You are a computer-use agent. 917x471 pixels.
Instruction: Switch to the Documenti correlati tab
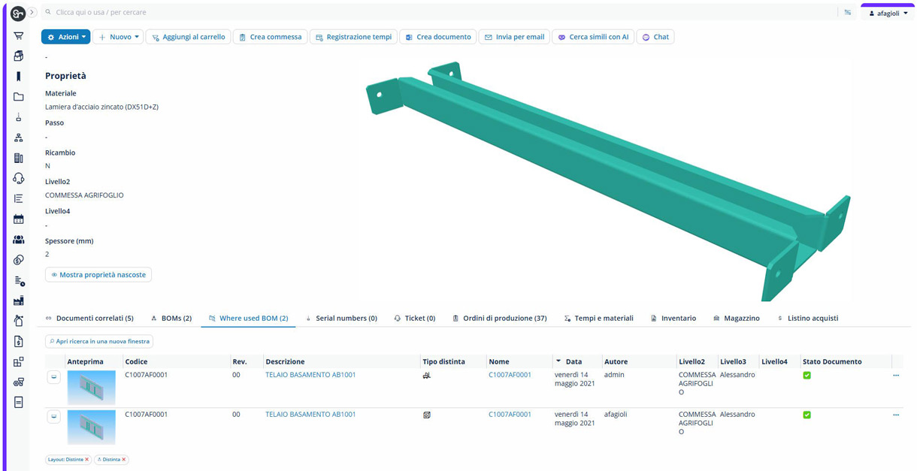point(89,319)
